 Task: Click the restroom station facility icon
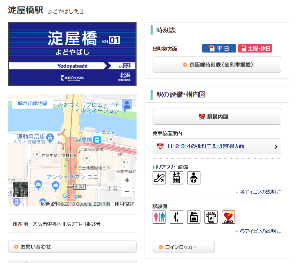[x=159, y=217]
